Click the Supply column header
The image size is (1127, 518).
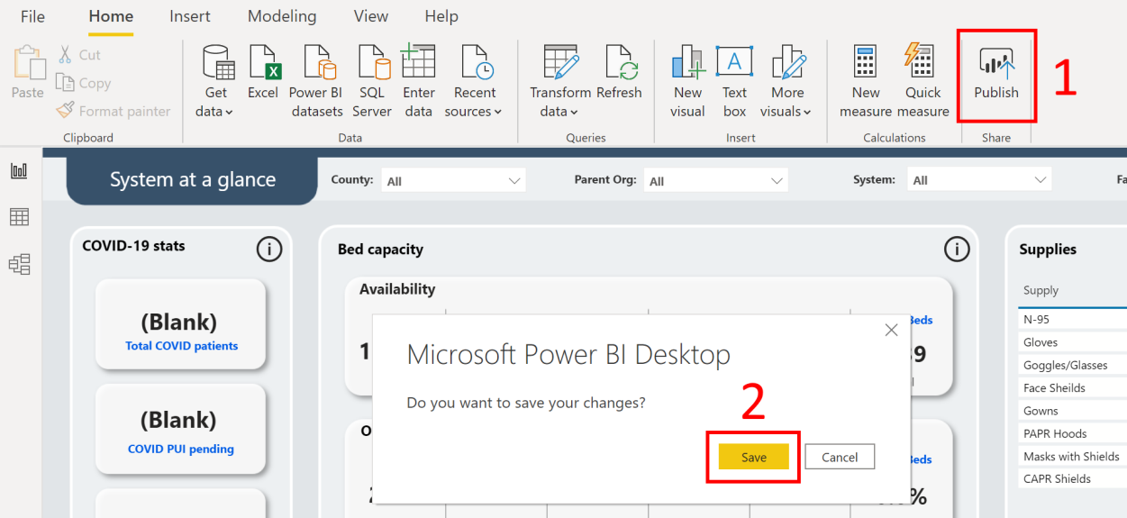(1041, 290)
